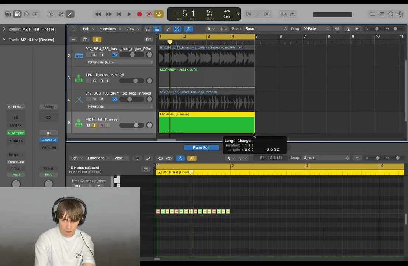
Task: Click the Piano Roll tab
Action: pyautogui.click(x=201, y=147)
